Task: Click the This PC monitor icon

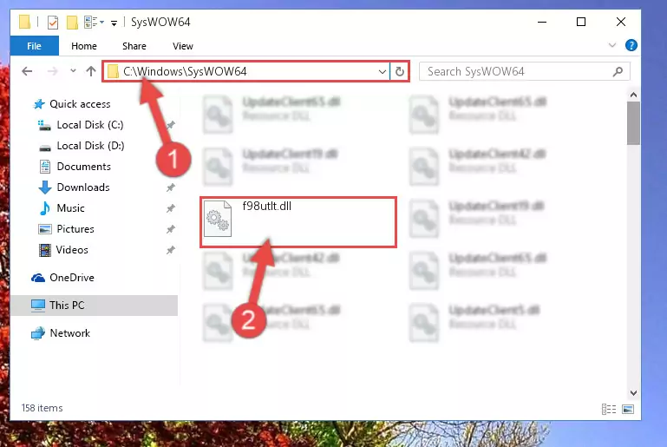Action: pos(38,306)
